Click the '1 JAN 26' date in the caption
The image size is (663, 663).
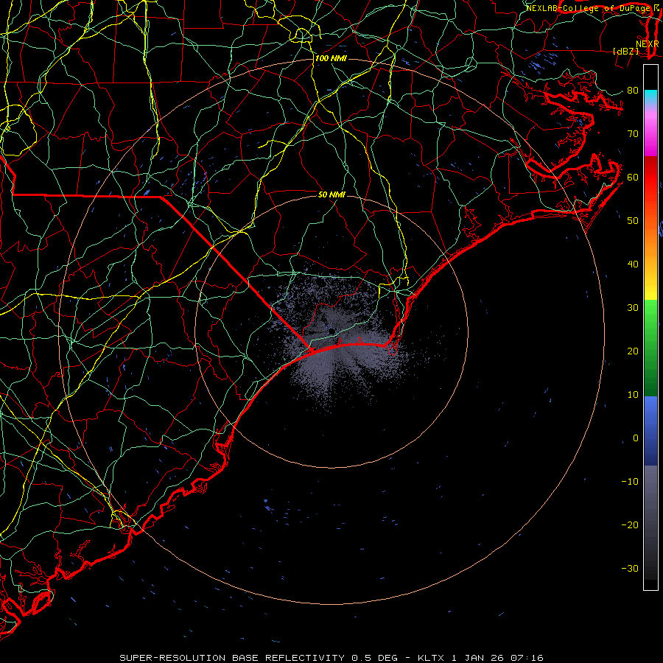click(478, 658)
